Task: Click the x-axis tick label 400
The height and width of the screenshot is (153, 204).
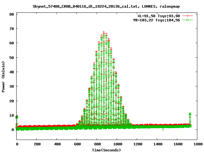Action: pos(57,144)
